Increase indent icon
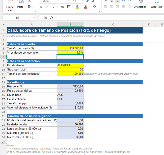The image size is (164, 155). (x=129, y=1)
